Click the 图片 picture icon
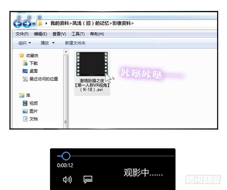 pyautogui.click(x=25, y=111)
